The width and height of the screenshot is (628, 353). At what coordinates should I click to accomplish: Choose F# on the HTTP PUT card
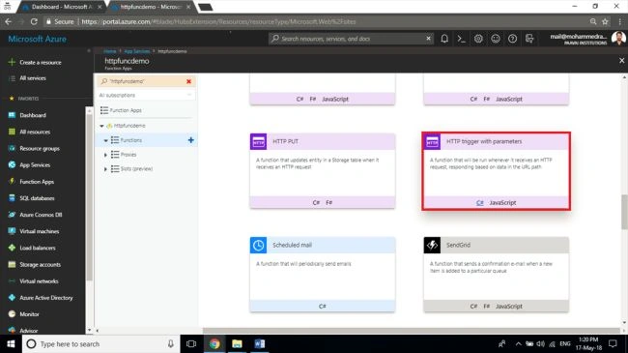[328, 202]
